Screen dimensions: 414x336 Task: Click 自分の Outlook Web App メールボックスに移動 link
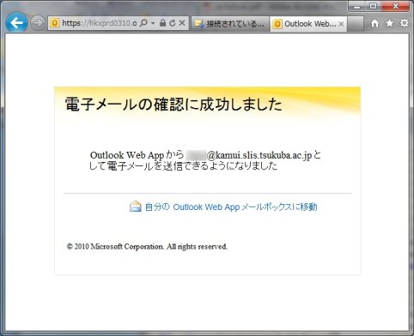point(231,207)
